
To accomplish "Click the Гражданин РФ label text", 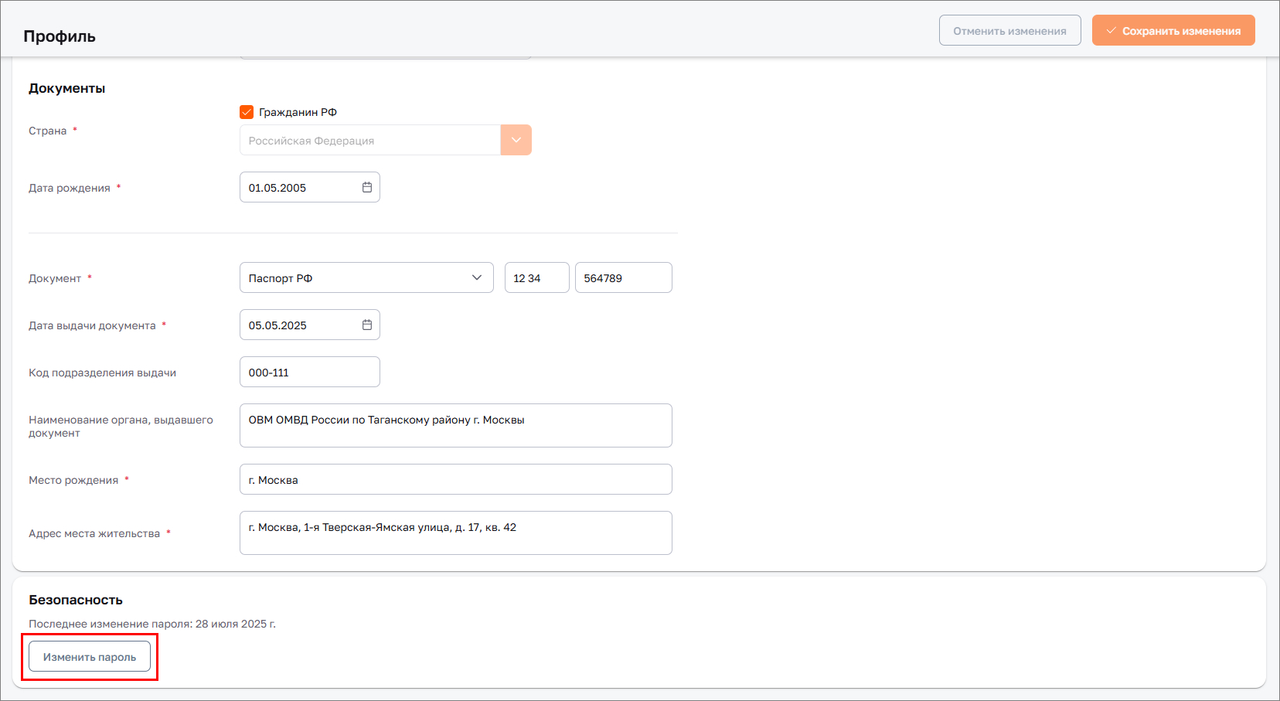I will [298, 112].
